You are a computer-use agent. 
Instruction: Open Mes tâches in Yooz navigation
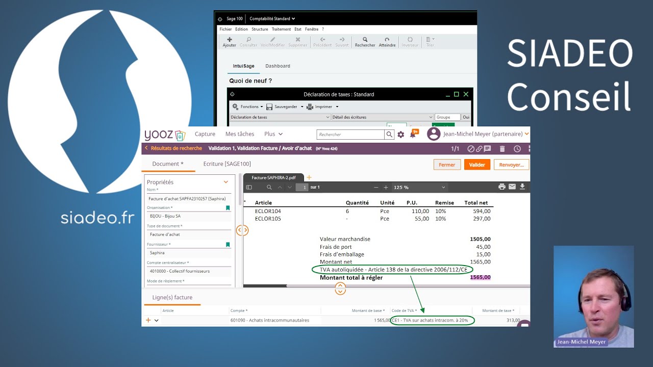240,134
